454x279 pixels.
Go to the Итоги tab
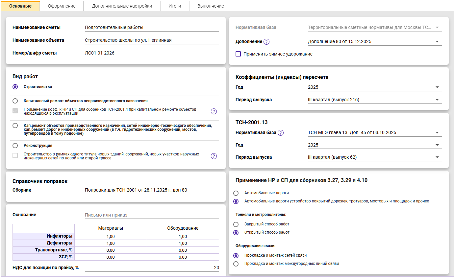(x=175, y=6)
